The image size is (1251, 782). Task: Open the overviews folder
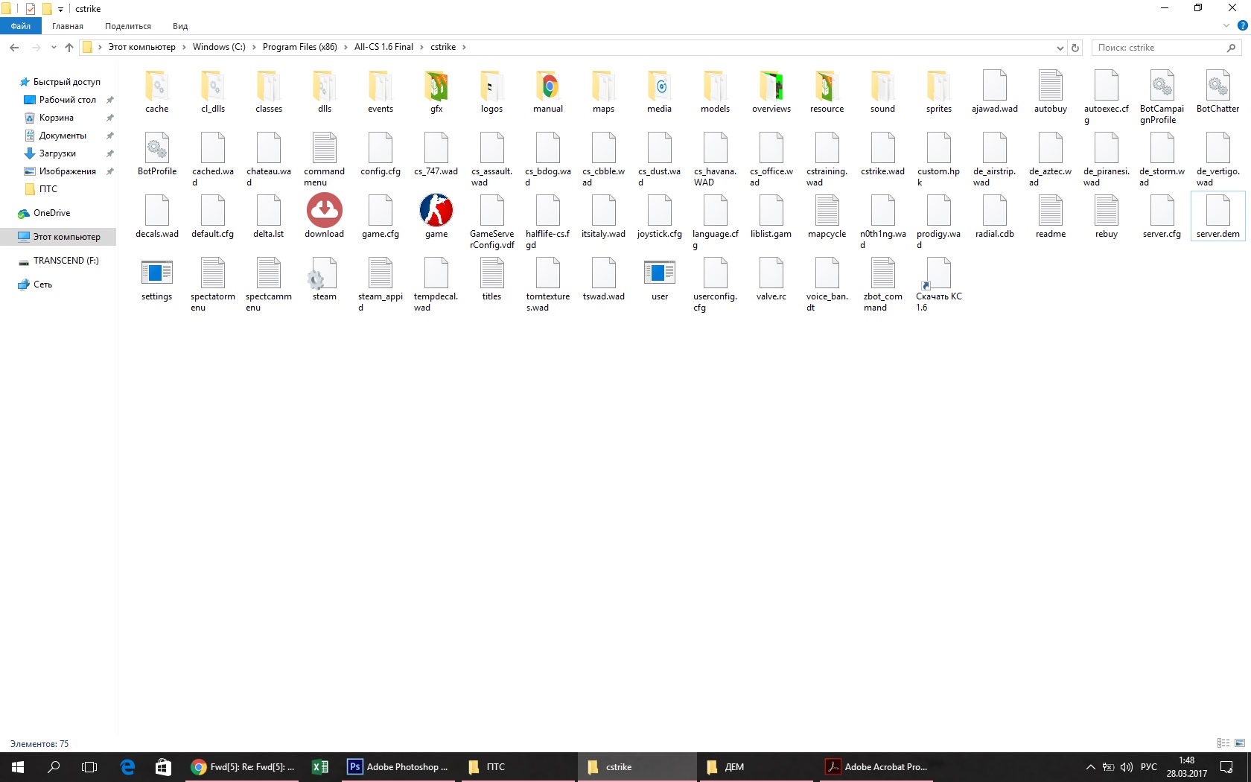pyautogui.click(x=771, y=92)
